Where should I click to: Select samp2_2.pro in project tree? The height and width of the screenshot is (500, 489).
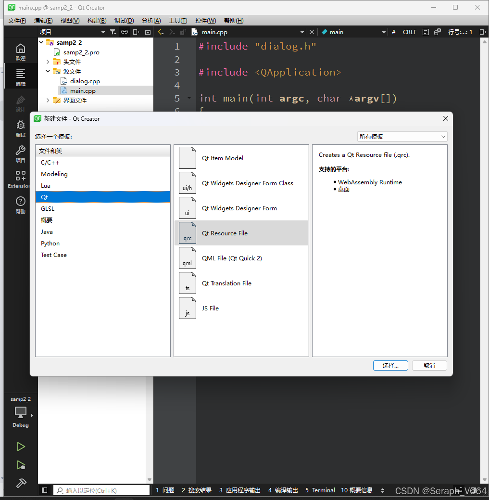[x=81, y=52]
